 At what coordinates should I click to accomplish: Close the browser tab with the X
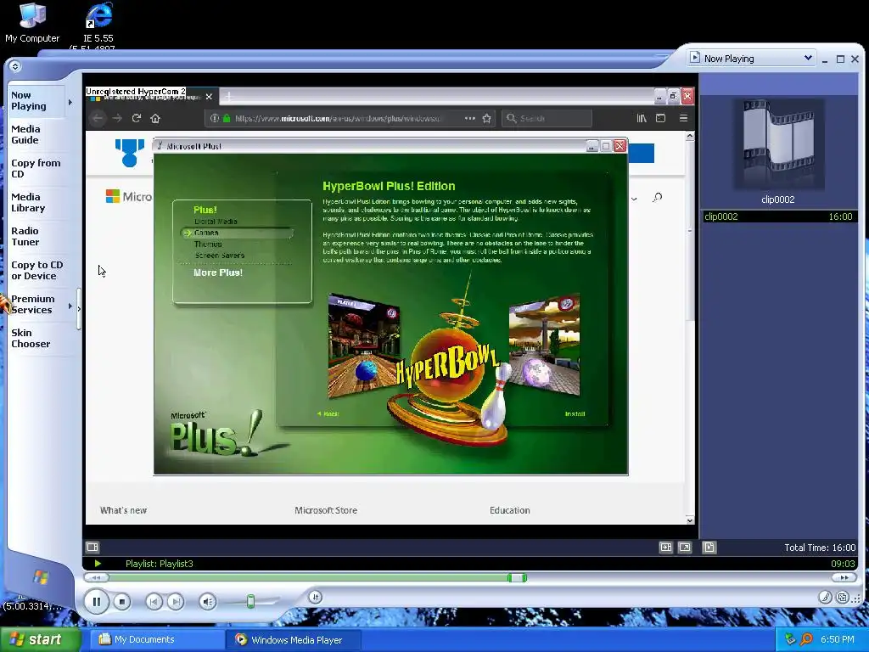tap(209, 97)
